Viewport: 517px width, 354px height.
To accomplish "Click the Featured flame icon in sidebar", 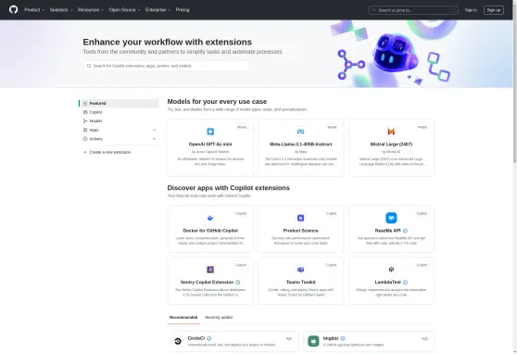I will pyautogui.click(x=85, y=103).
